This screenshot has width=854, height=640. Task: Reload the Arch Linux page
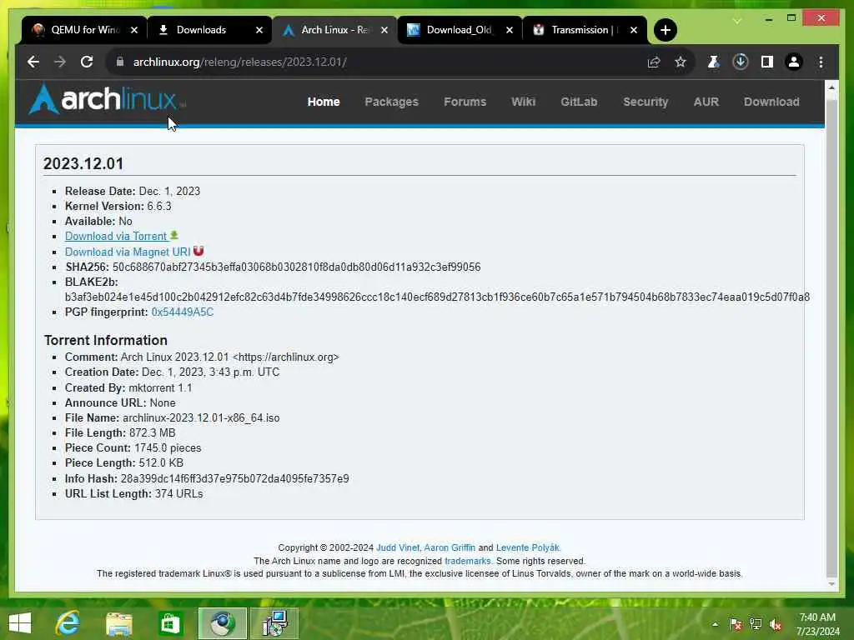point(87,62)
